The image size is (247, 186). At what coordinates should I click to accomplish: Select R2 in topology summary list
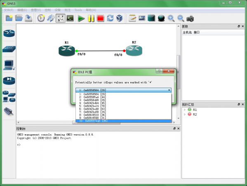[195, 115]
